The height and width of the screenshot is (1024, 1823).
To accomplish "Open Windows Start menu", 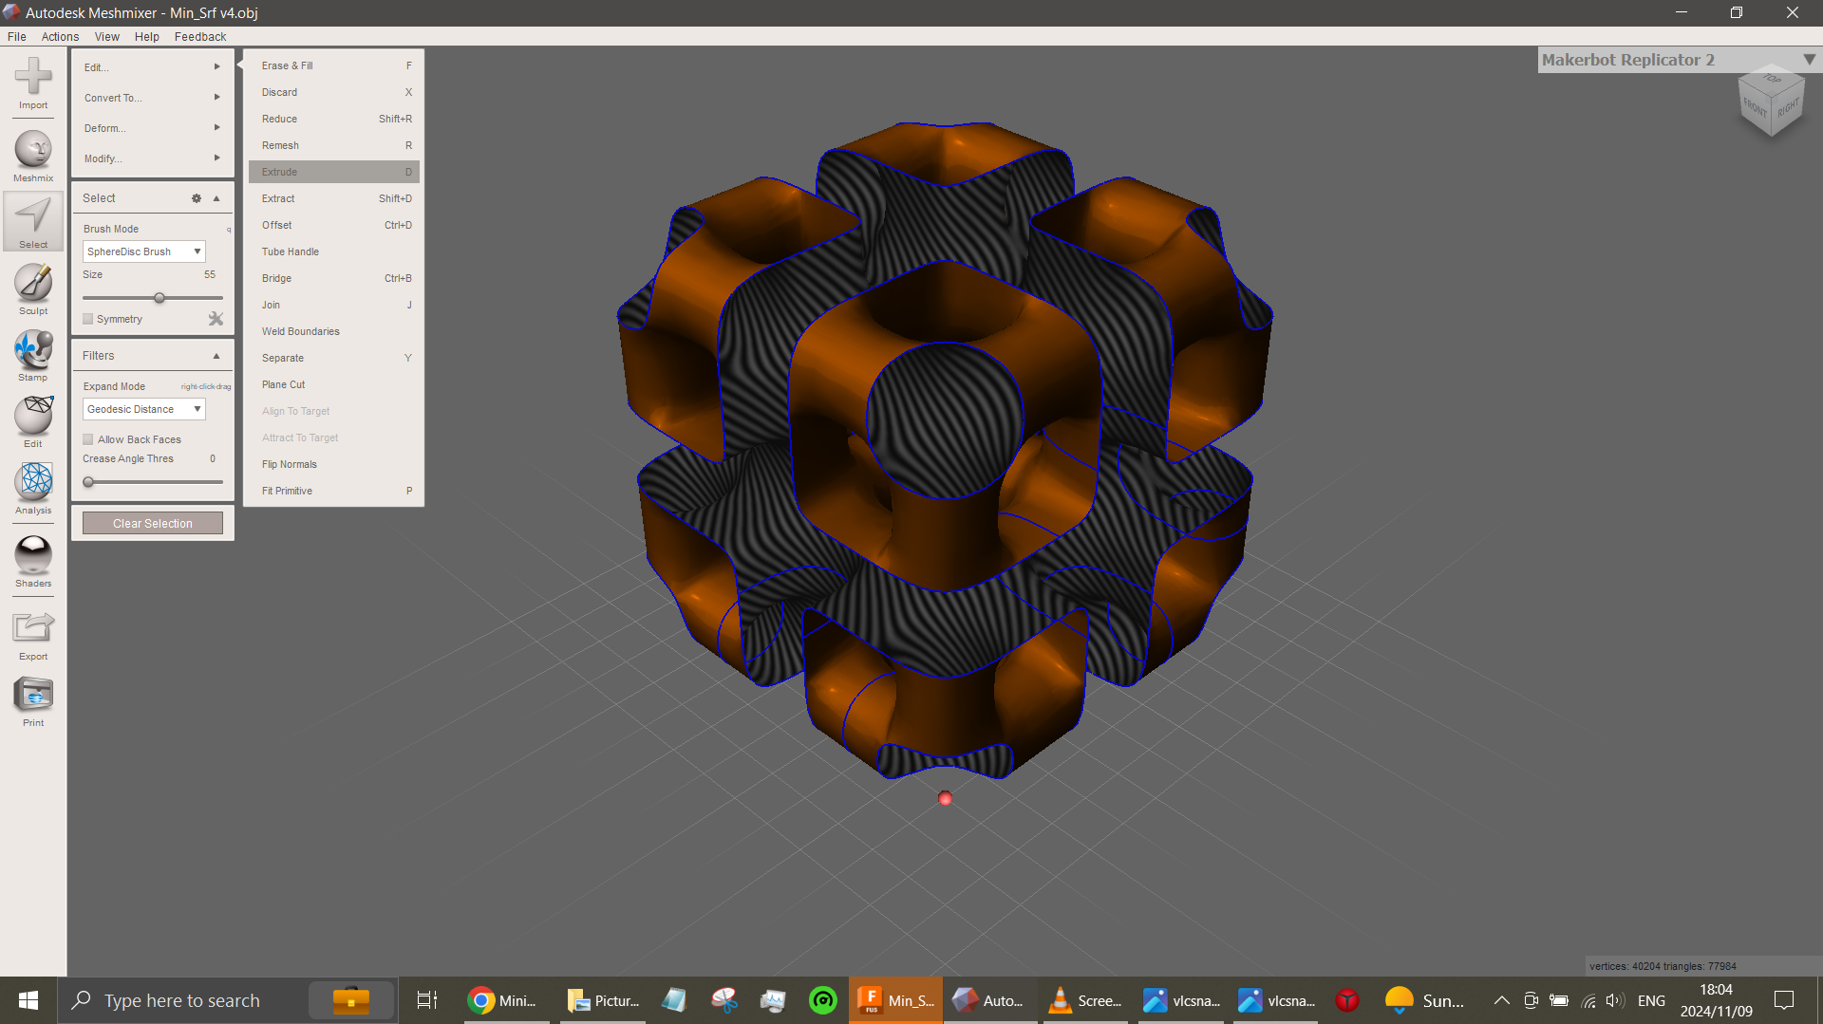I will click(x=28, y=1000).
